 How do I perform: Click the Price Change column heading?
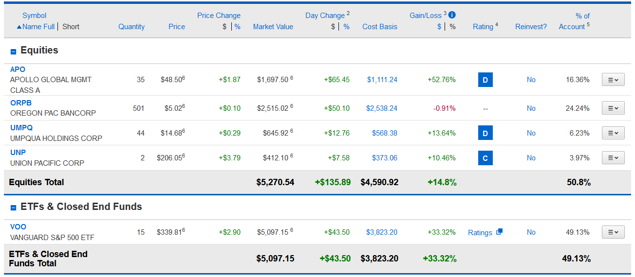click(x=219, y=16)
